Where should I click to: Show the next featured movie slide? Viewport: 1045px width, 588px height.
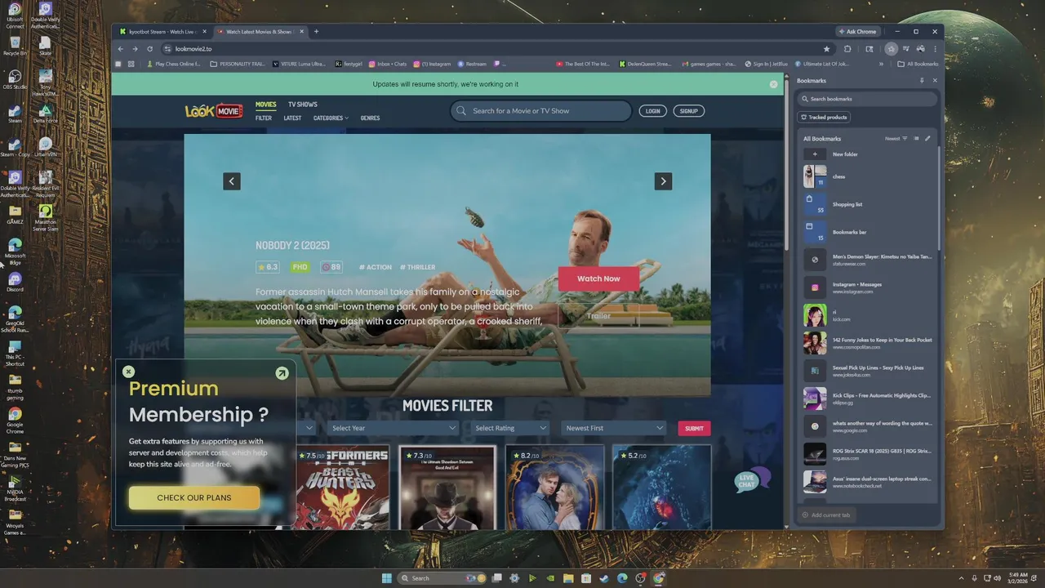tap(663, 181)
